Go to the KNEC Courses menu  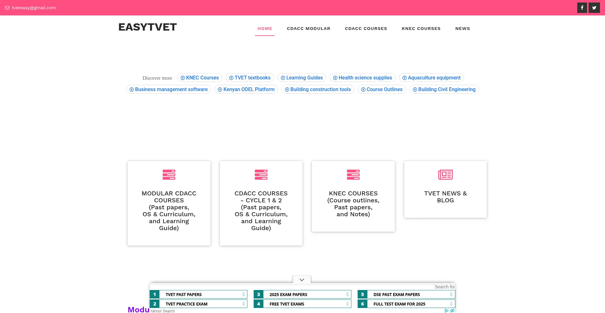tap(421, 28)
